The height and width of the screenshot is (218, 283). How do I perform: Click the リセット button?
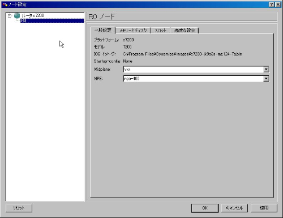point(19,208)
